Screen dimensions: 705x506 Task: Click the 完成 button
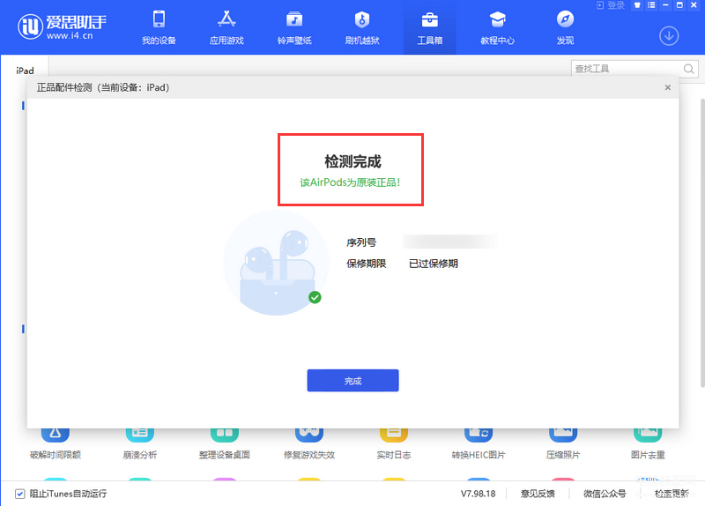353,381
